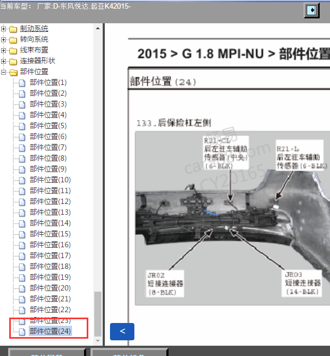Open 连接器形状 tree label
The image size is (330, 356).
click(37, 61)
